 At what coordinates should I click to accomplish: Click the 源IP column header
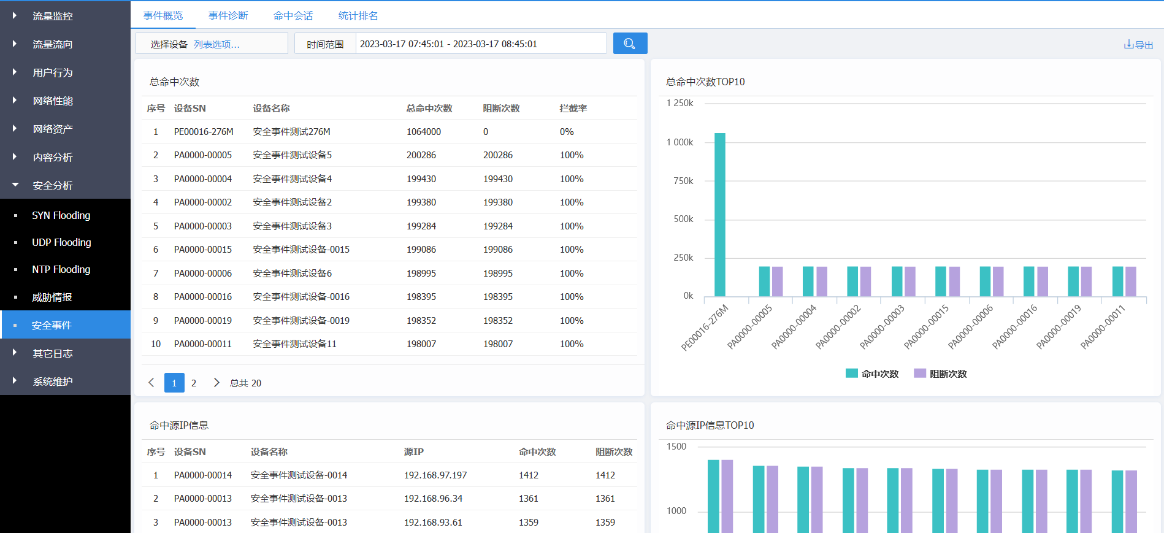point(413,451)
